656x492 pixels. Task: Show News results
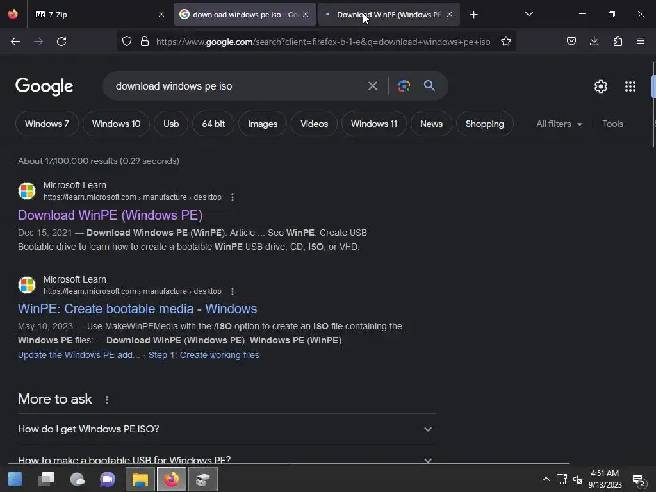click(431, 124)
